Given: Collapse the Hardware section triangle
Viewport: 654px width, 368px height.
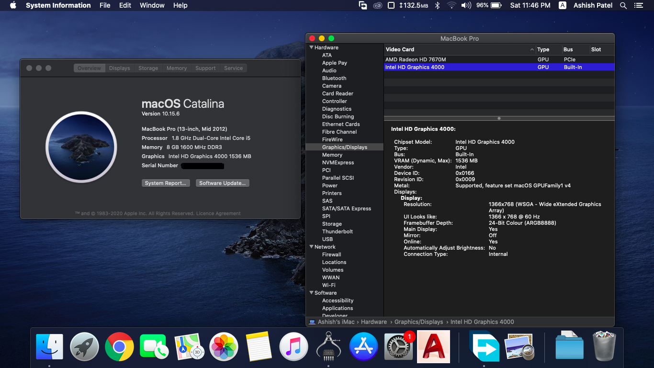Looking at the screenshot, I should coord(311,47).
